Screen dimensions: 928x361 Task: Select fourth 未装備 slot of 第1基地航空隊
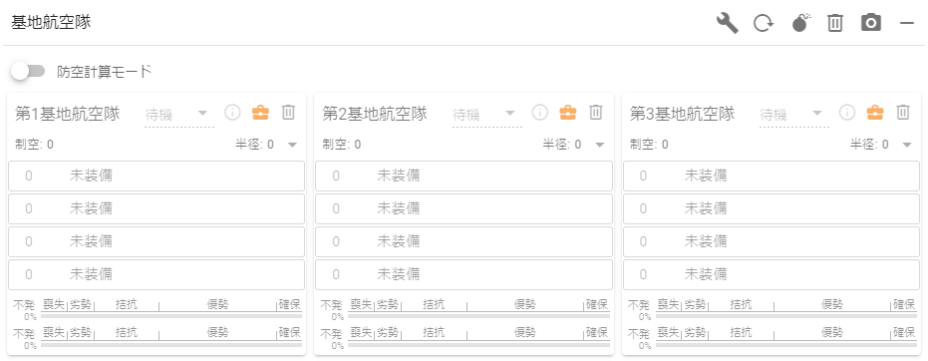pyautogui.click(x=156, y=274)
